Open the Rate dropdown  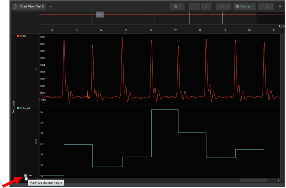point(223,6)
